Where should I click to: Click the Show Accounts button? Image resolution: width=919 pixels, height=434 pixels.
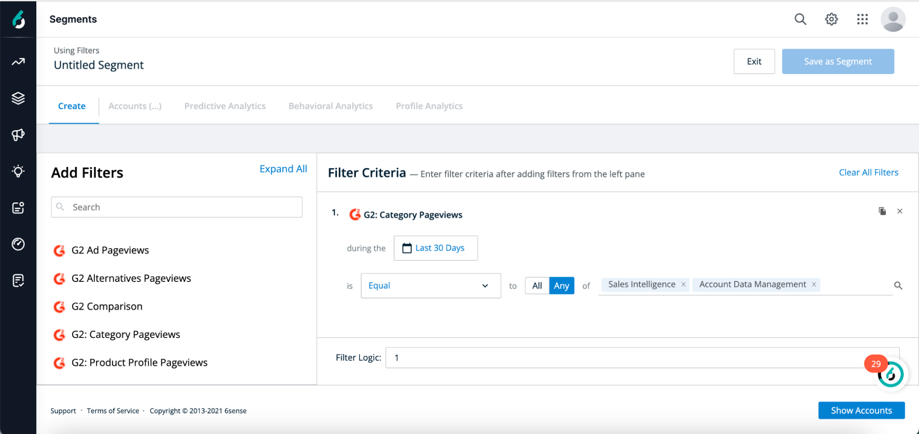(x=861, y=411)
